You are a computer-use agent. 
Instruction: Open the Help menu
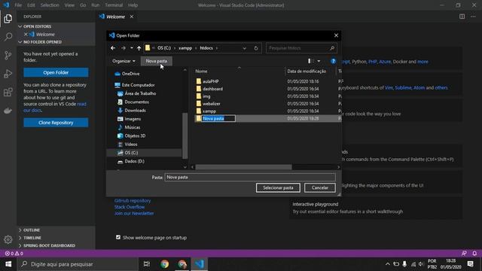(x=133, y=5)
